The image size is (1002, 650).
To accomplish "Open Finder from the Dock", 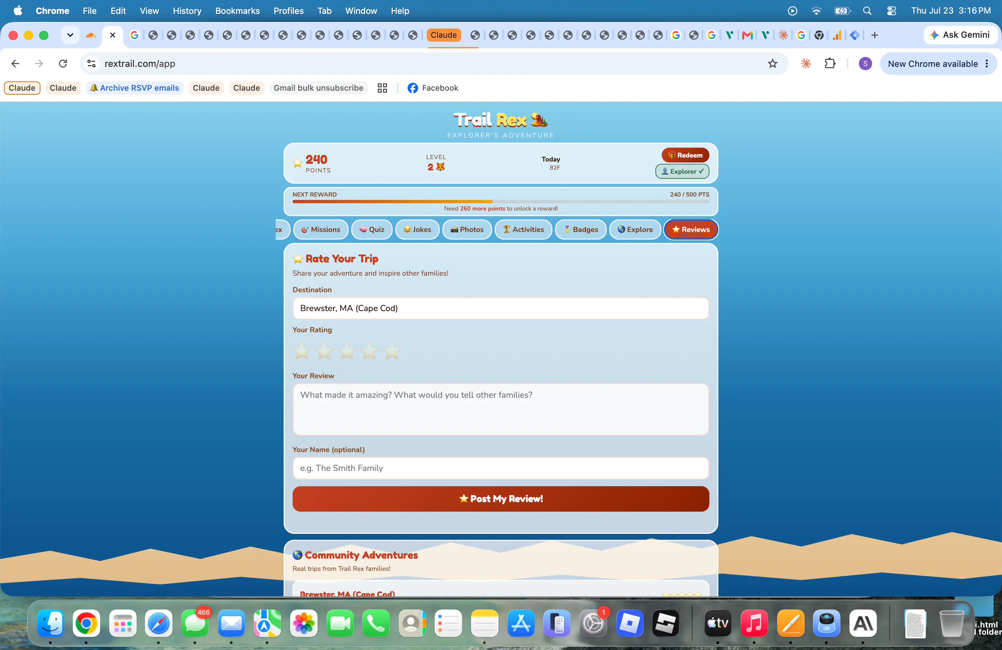I will click(x=50, y=623).
